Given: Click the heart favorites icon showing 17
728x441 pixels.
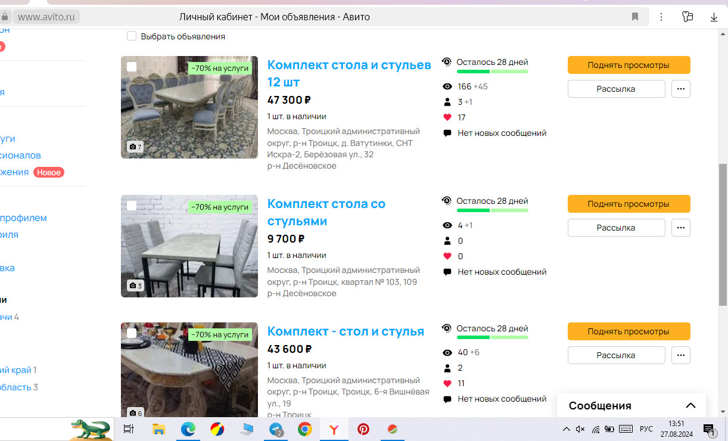Looking at the screenshot, I should (x=447, y=117).
